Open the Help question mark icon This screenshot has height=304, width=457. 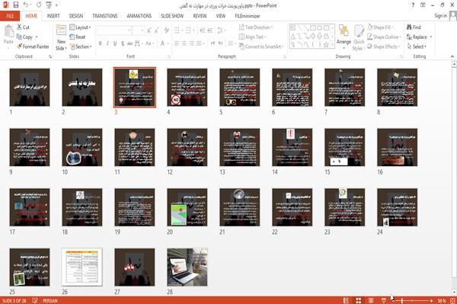tap(413, 5)
